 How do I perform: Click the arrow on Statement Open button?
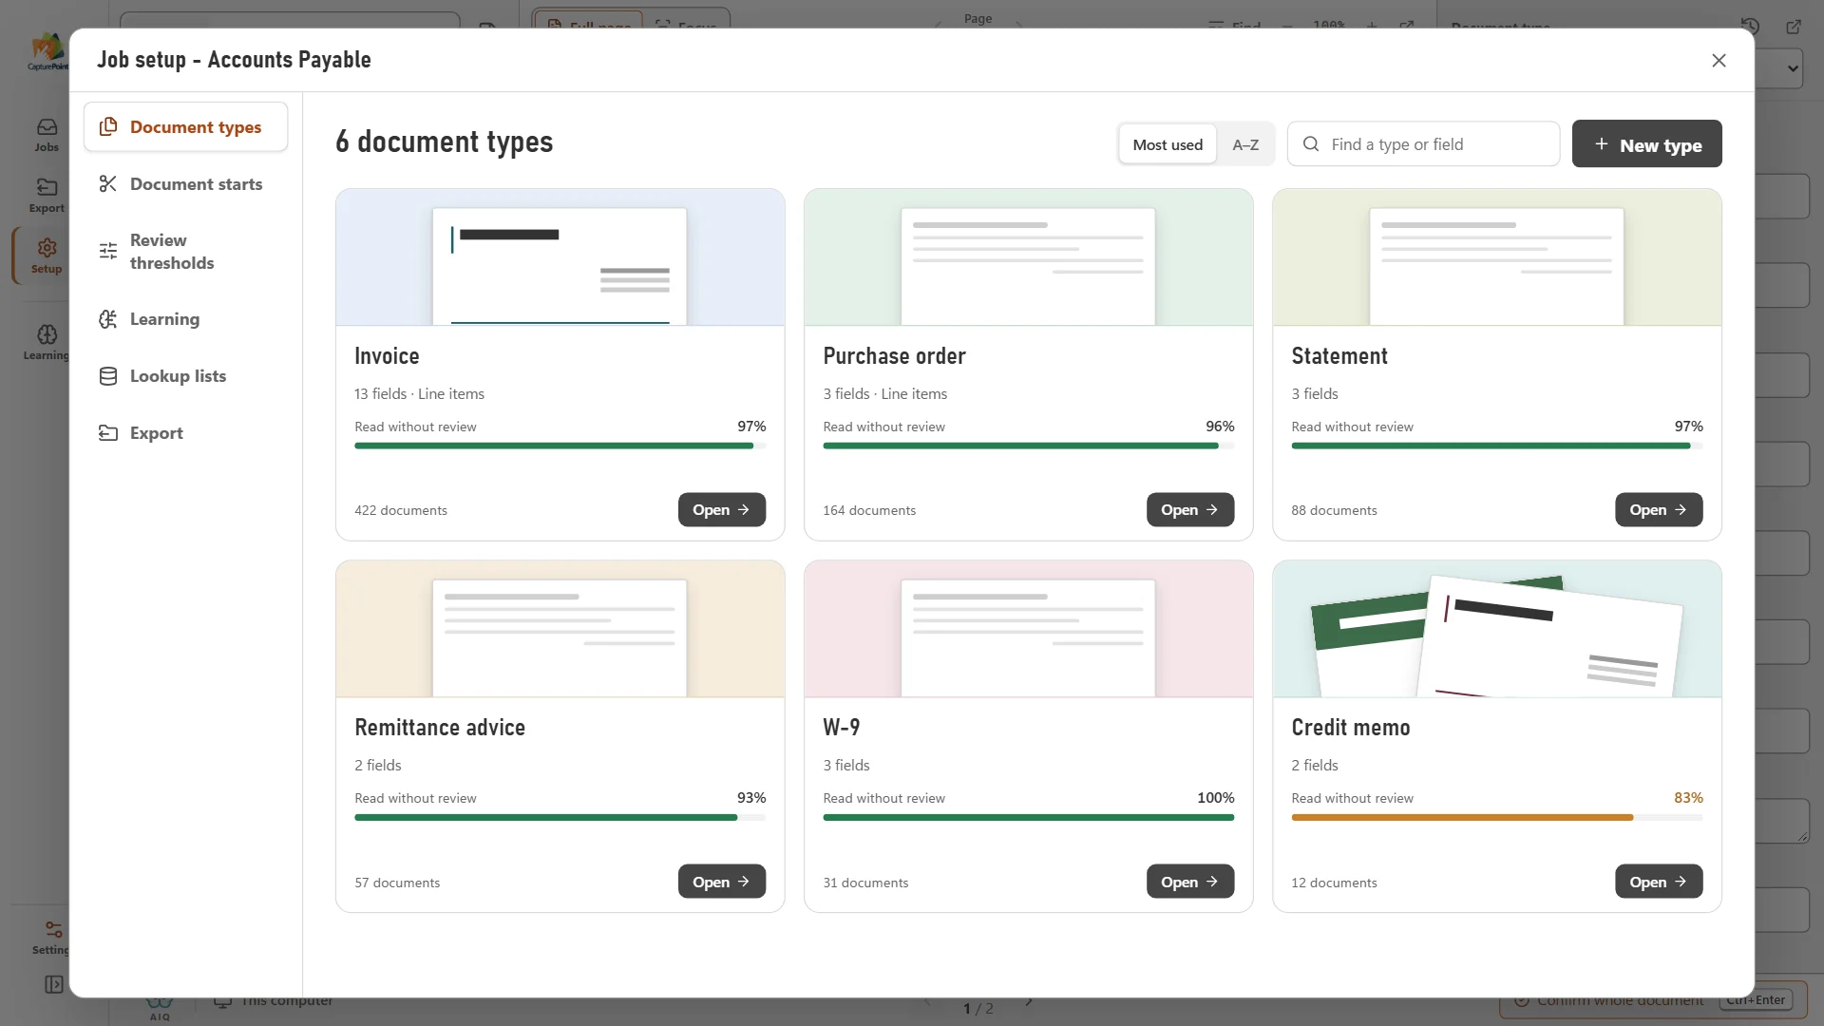[1681, 509]
